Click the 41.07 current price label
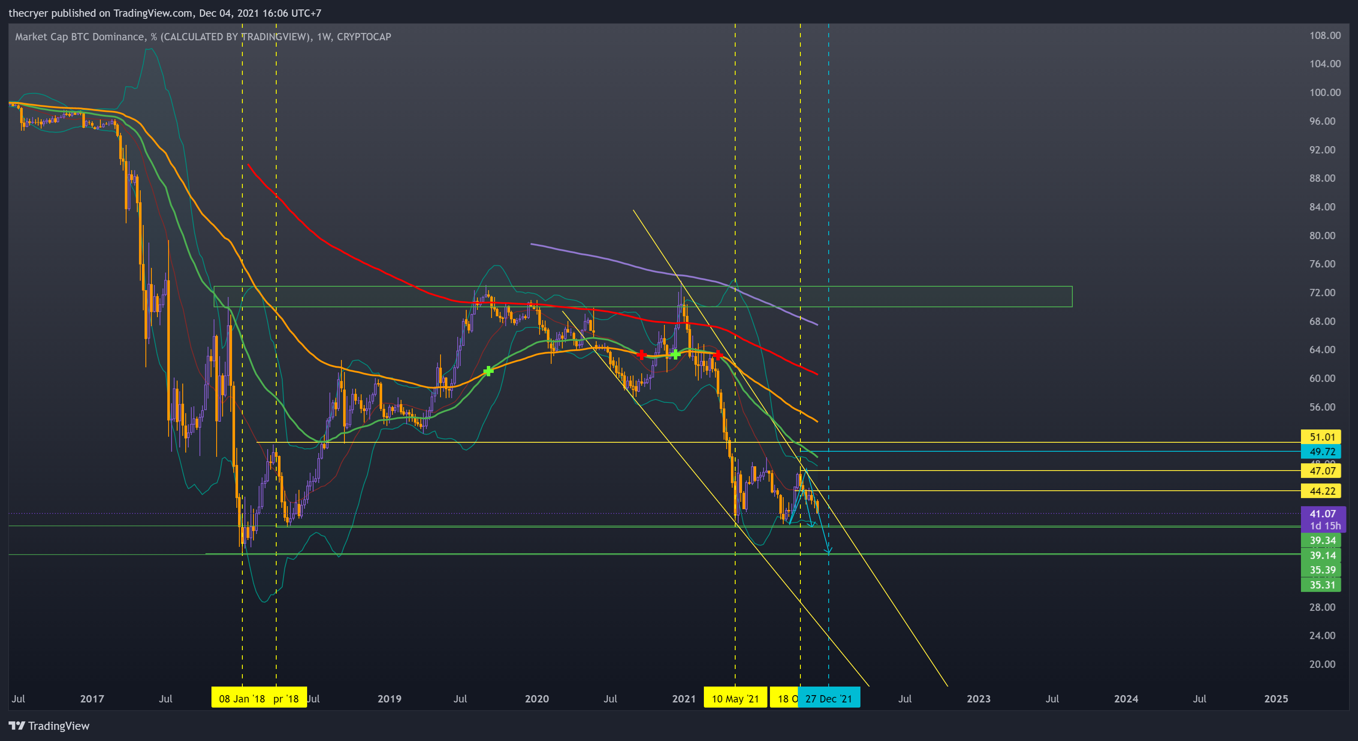1358x741 pixels. [1323, 513]
